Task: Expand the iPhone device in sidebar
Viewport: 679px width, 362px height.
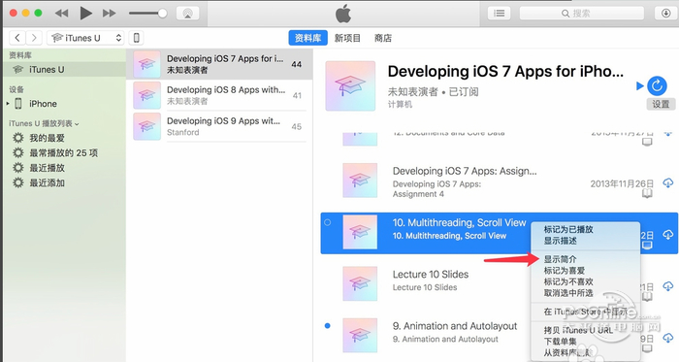Action: (8, 104)
